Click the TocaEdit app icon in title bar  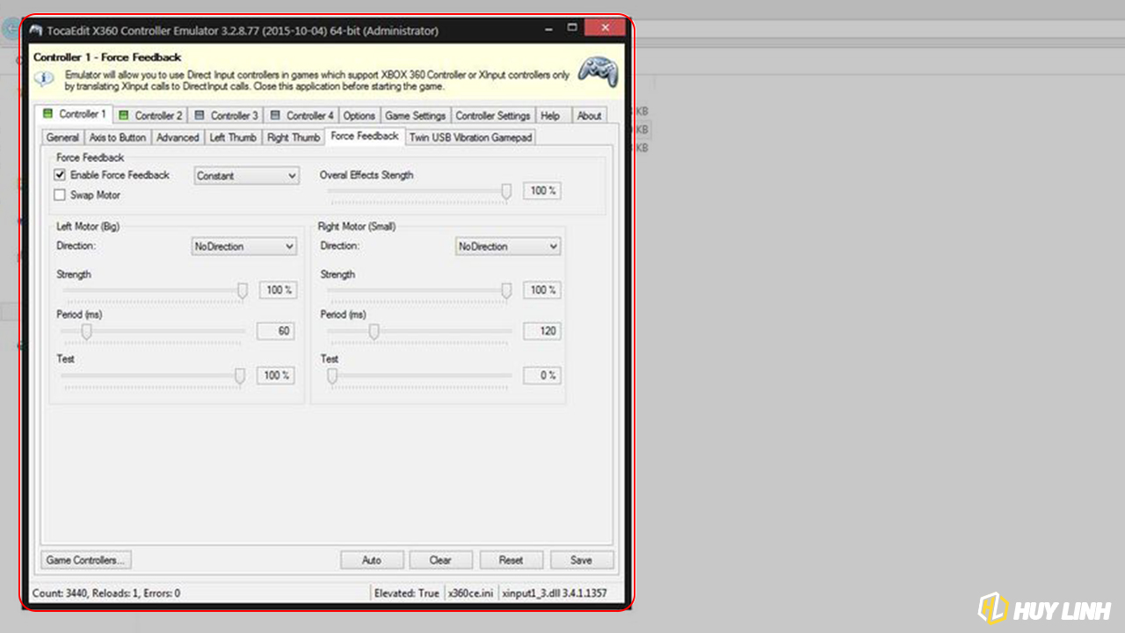tap(36, 31)
